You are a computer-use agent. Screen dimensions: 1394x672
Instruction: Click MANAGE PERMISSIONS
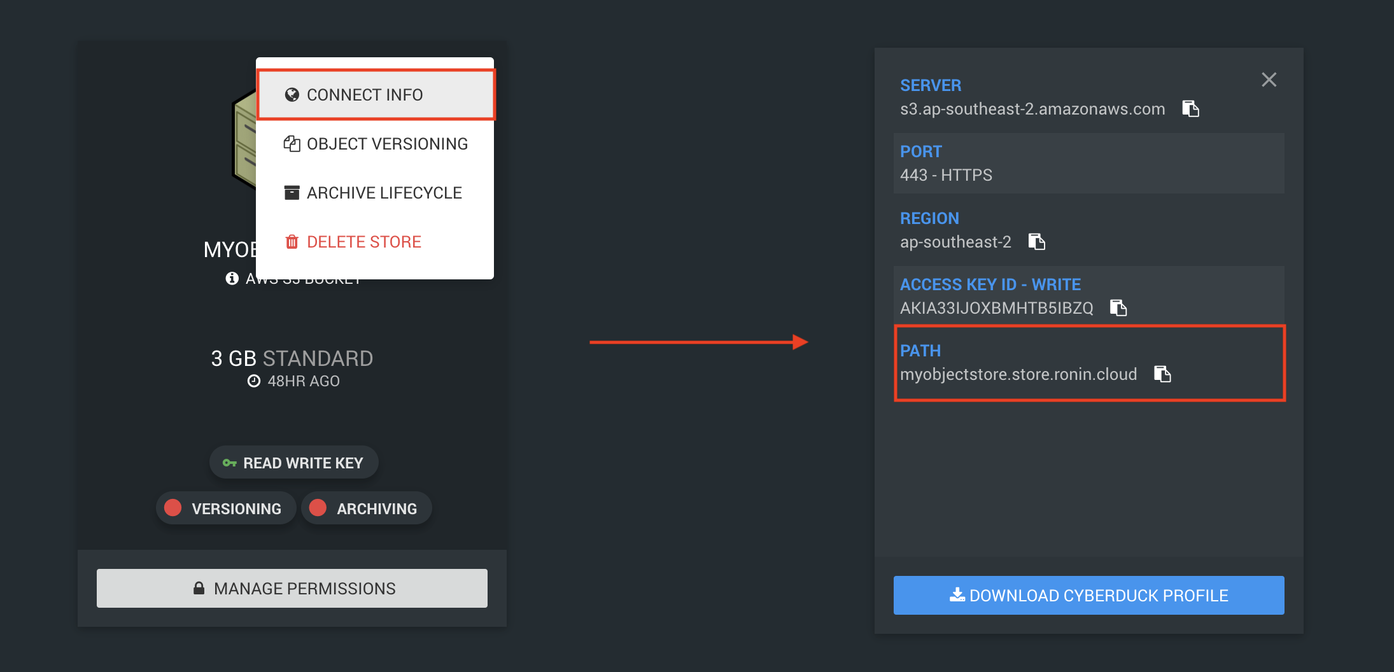[292, 588]
